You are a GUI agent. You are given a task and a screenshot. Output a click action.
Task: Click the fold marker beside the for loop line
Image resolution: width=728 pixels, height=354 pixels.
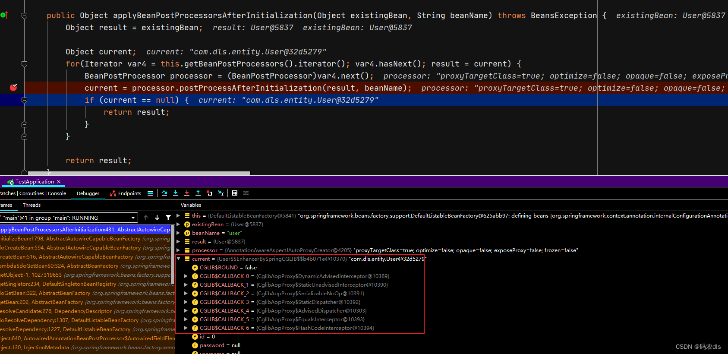pyautogui.click(x=24, y=64)
